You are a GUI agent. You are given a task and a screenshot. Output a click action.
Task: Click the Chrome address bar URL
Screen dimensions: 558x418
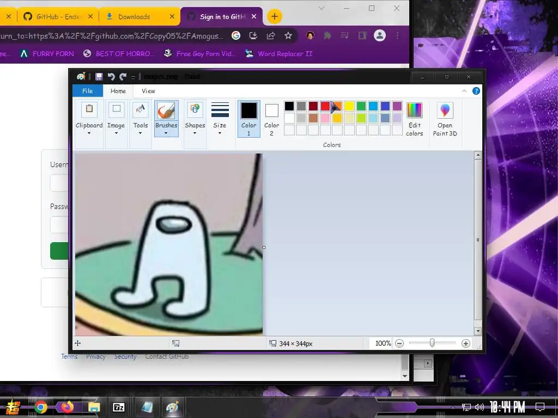coord(112,36)
